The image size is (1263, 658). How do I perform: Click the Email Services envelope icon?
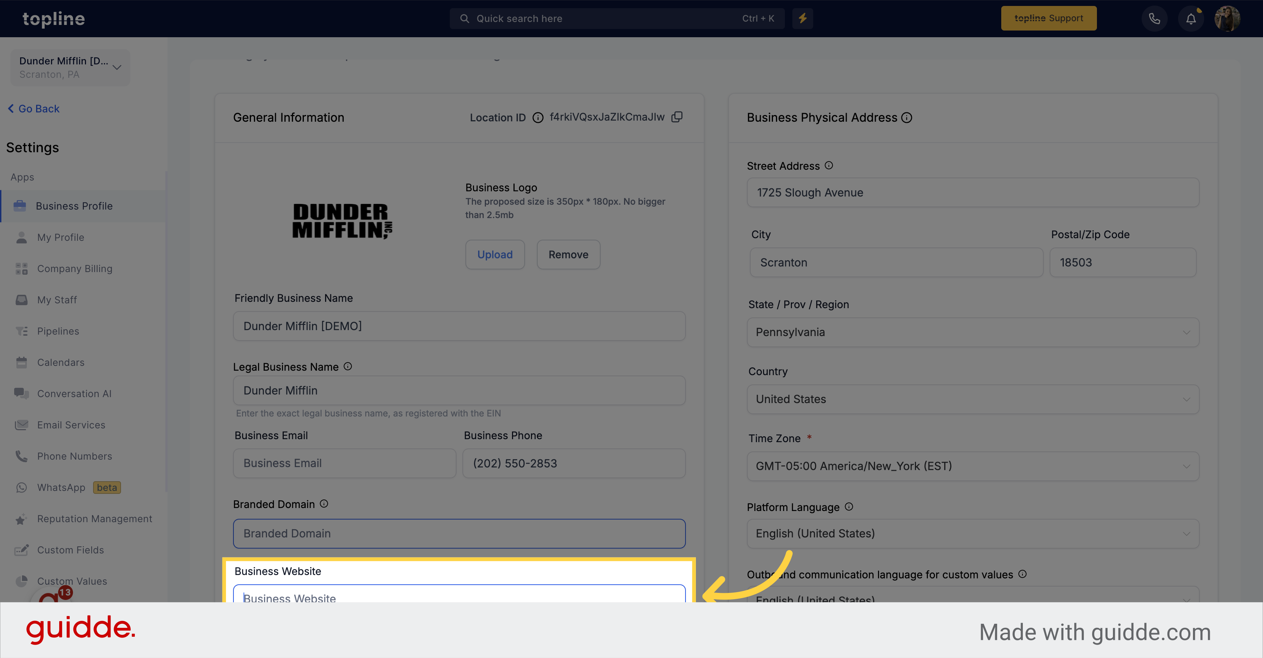tap(22, 425)
